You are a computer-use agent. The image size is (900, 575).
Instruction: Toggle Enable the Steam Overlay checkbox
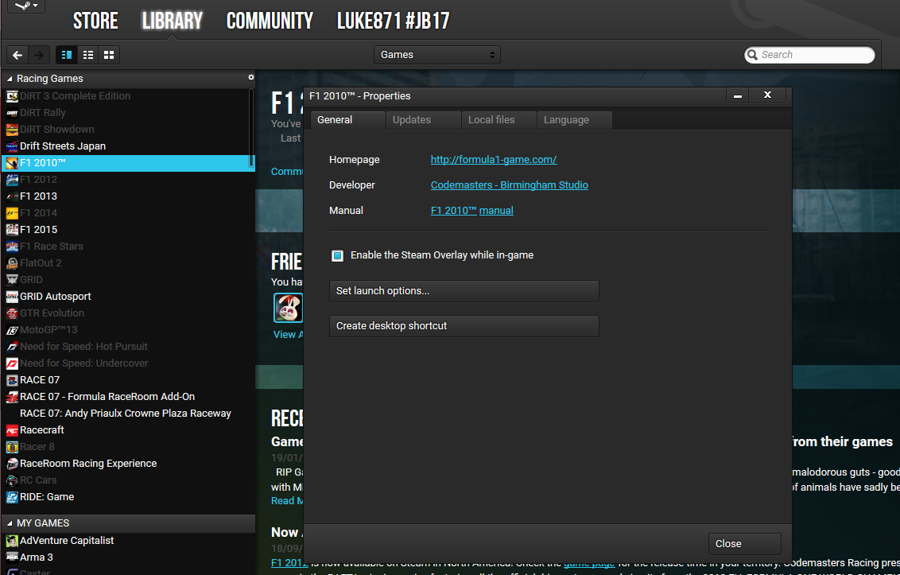point(337,255)
